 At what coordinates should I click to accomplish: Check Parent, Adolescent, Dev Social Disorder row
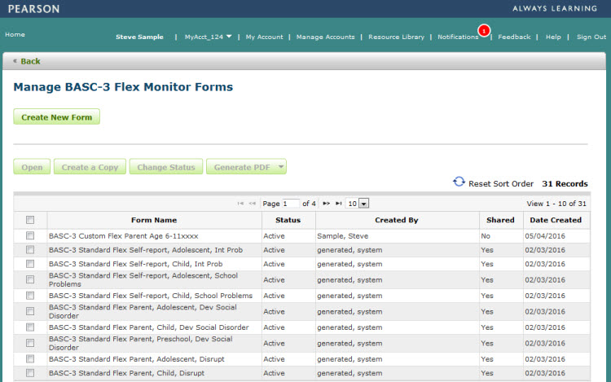pos(30,311)
